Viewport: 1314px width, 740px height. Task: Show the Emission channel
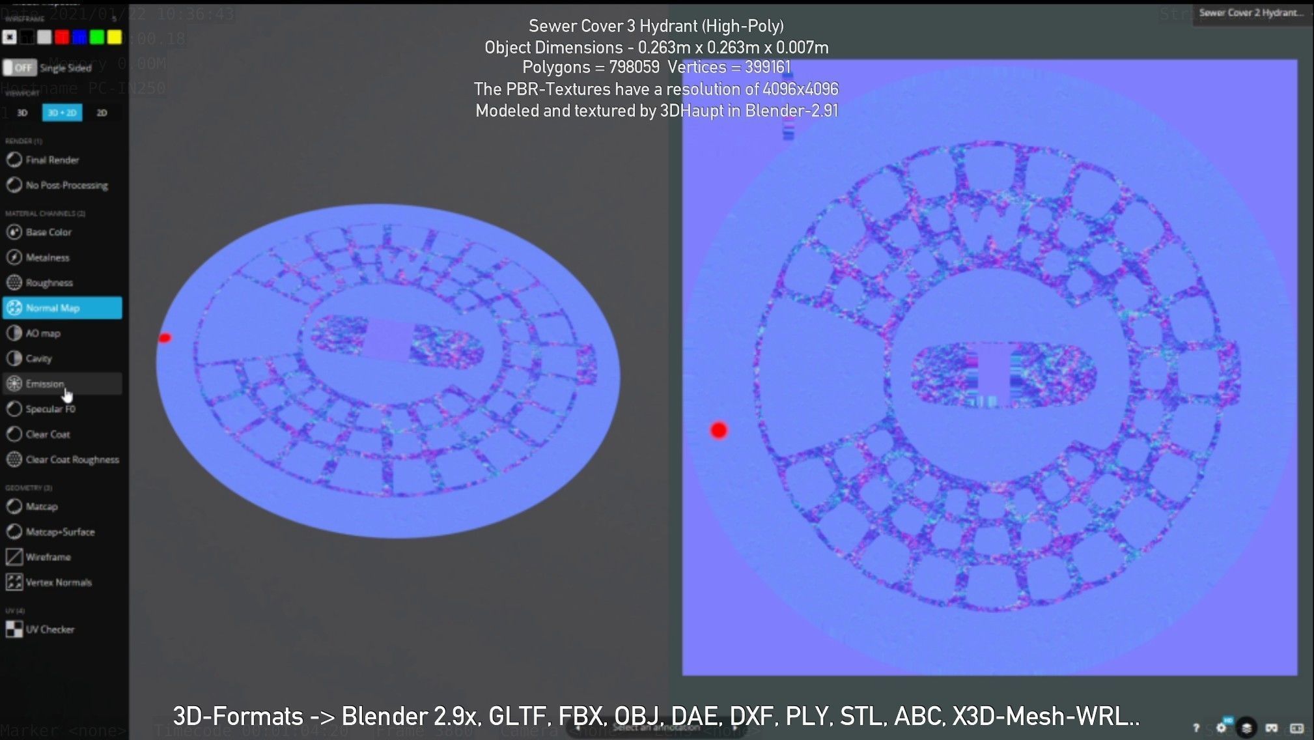coord(62,384)
